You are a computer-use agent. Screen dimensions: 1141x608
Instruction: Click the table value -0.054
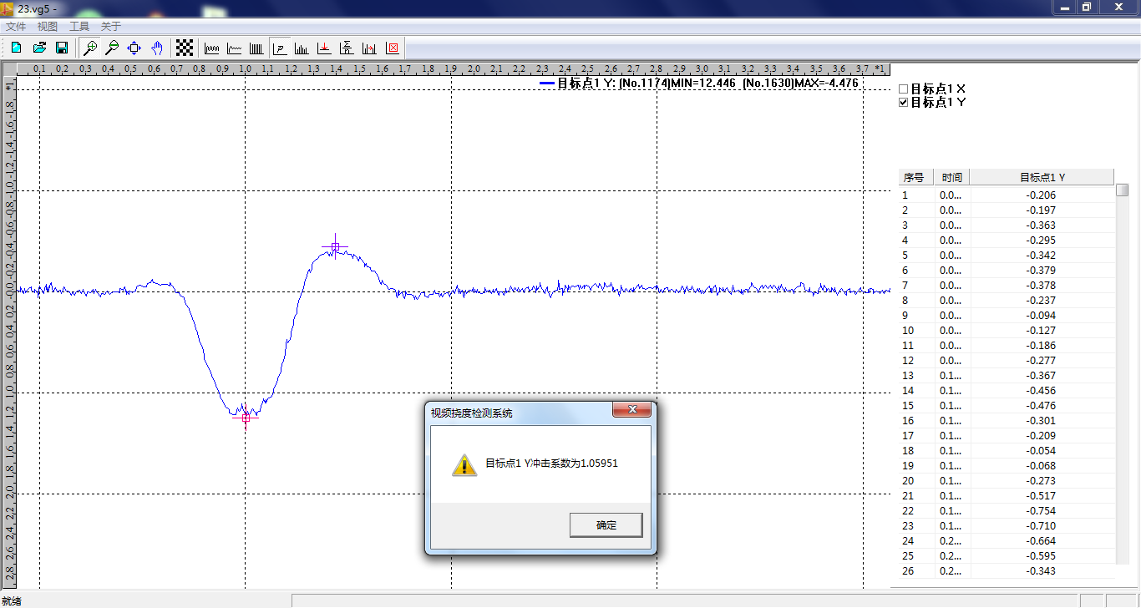(x=1042, y=451)
